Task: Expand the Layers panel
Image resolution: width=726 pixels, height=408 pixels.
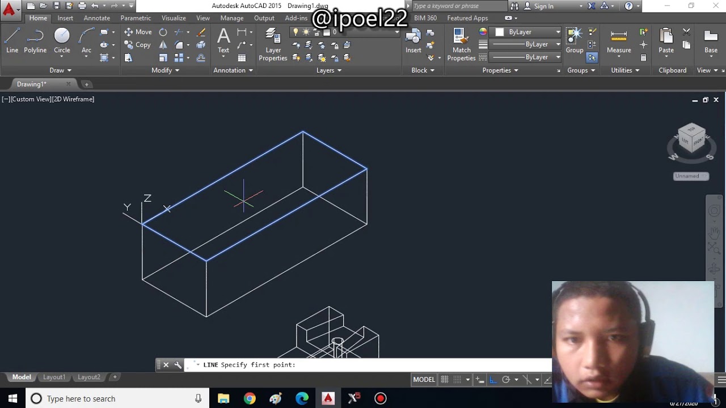Action: coord(329,70)
